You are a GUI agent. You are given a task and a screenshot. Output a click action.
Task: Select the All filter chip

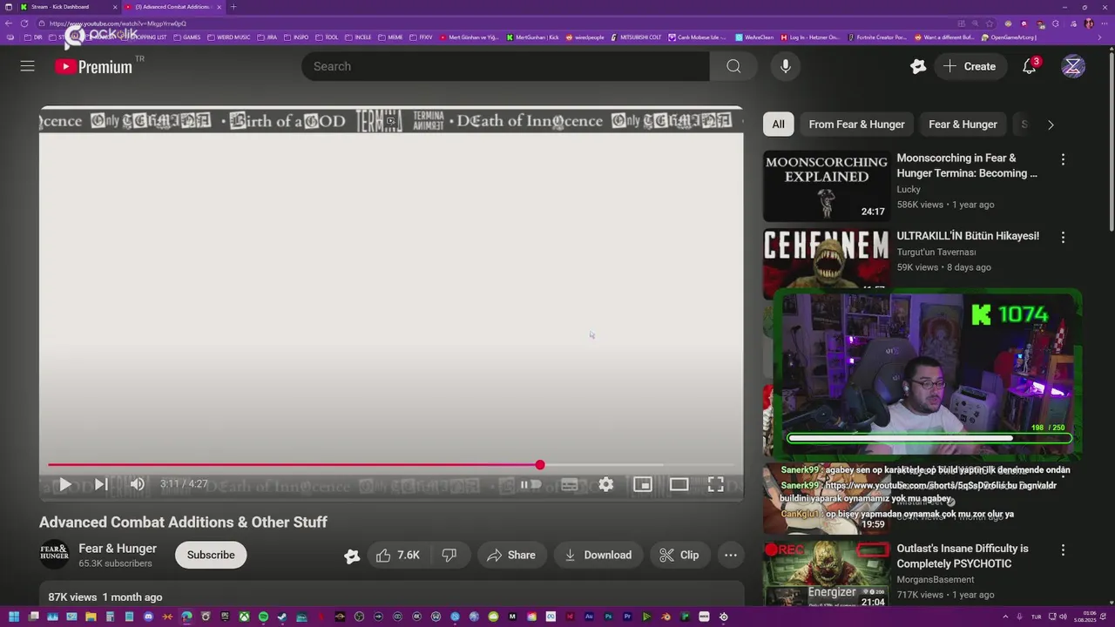point(778,125)
